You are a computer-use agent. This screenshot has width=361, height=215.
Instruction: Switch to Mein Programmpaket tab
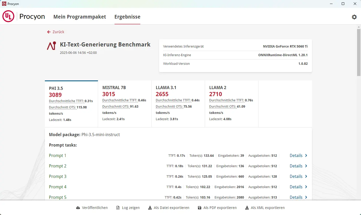[80, 17]
